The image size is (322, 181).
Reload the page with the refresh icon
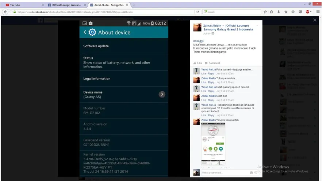(198, 12)
